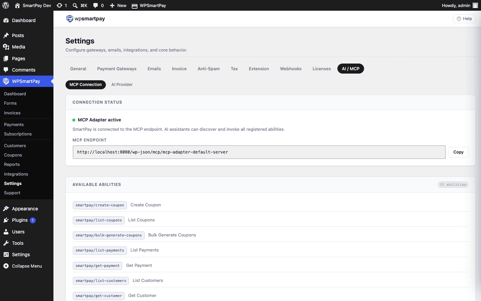Image resolution: width=481 pixels, height=301 pixels.
Task: Open the General settings tab
Action: pos(78,69)
